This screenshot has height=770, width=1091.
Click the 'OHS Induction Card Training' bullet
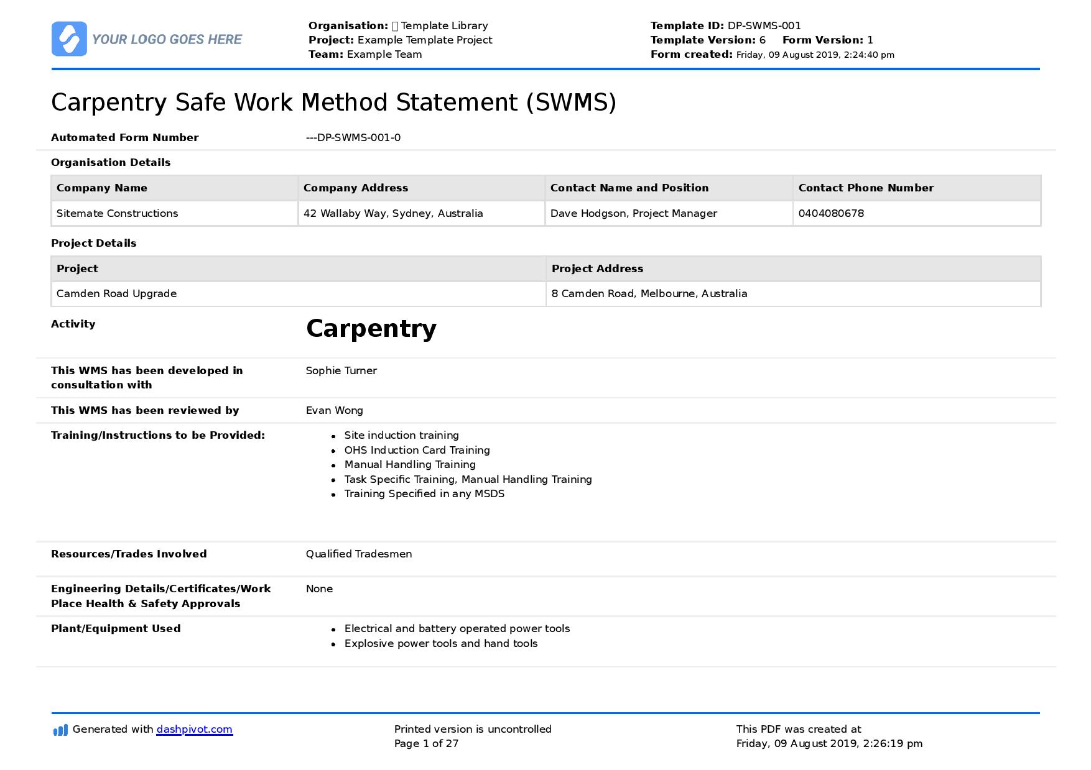417,451
